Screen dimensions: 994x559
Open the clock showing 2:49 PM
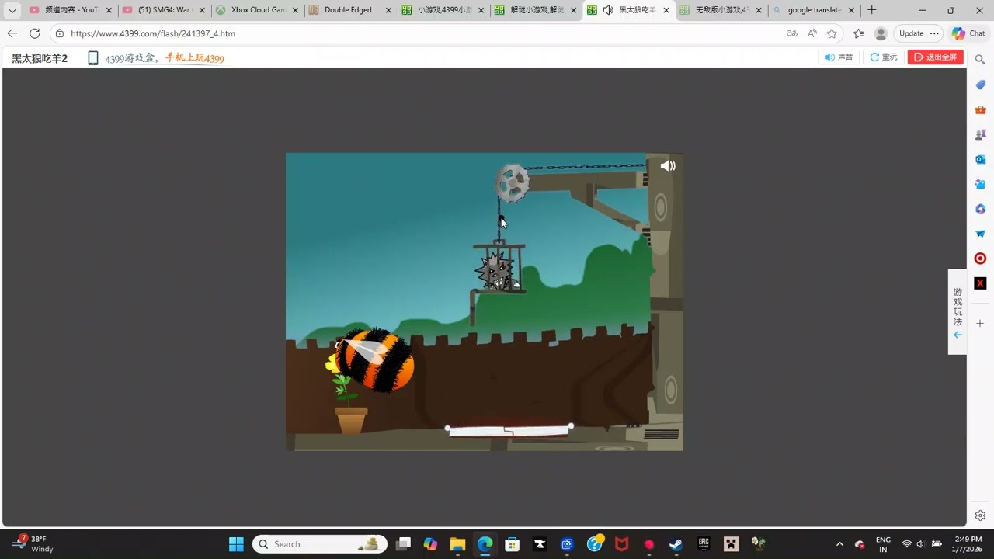click(x=968, y=543)
